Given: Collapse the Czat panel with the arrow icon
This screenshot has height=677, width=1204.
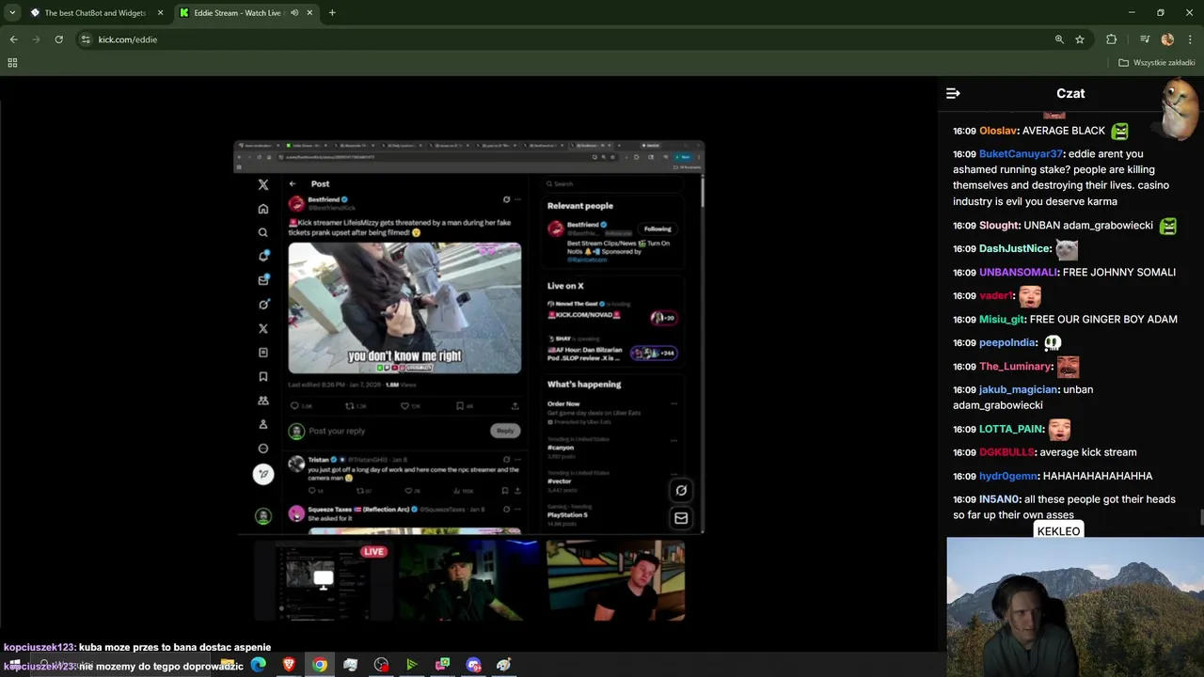Looking at the screenshot, I should (953, 93).
